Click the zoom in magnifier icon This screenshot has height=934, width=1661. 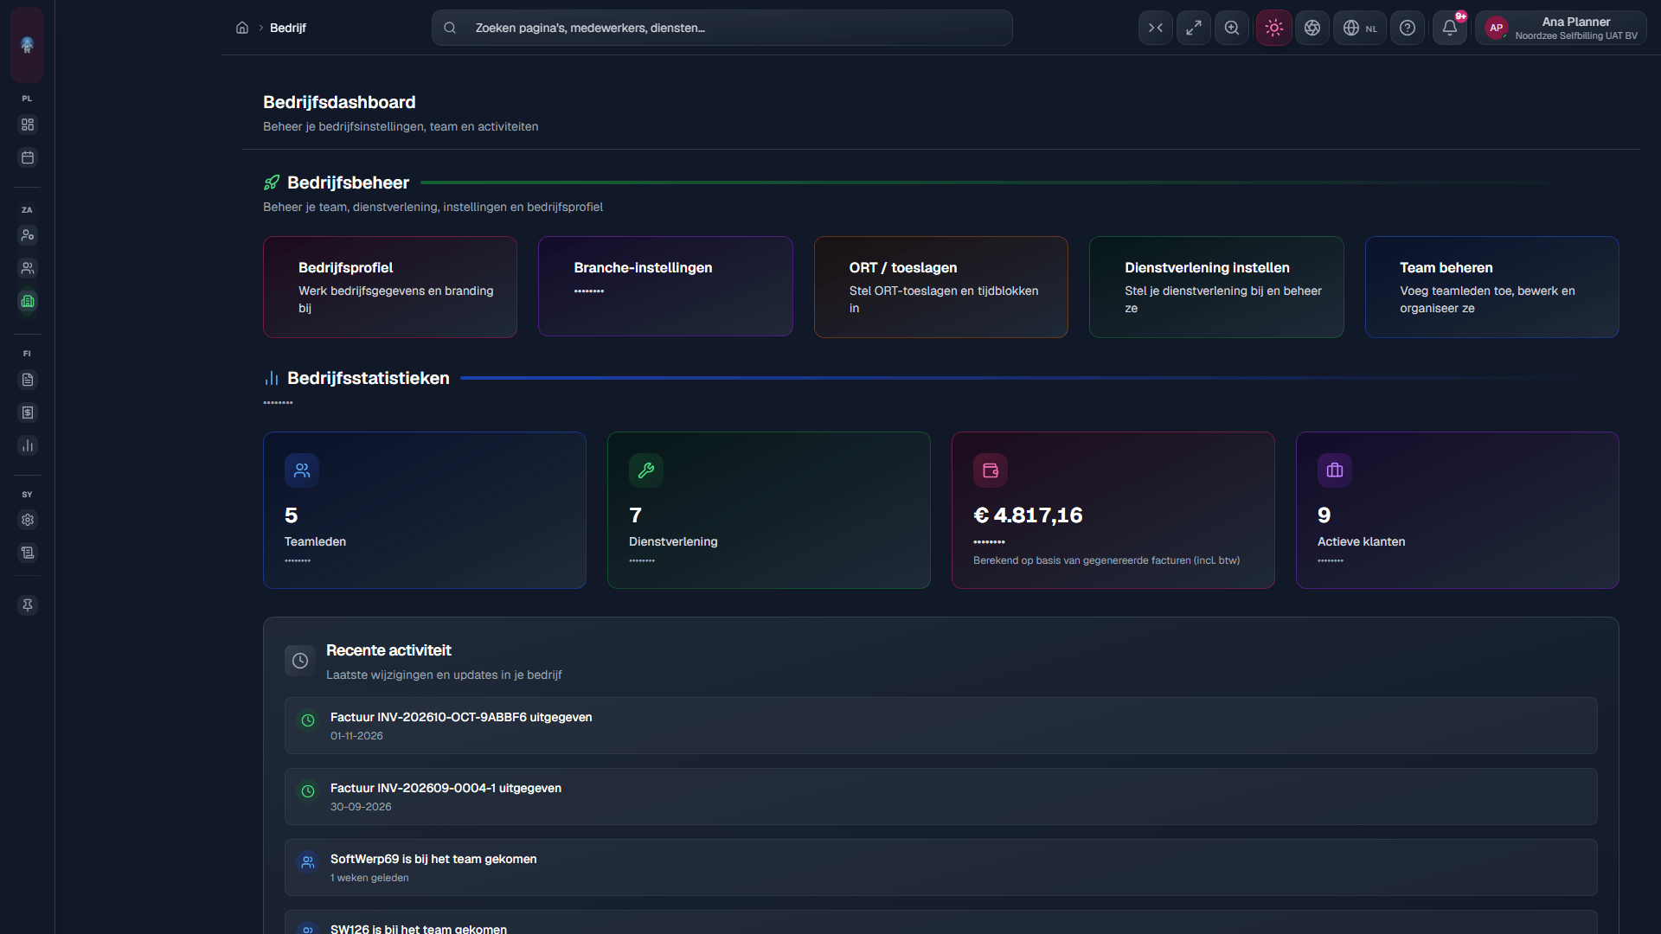tap(1232, 28)
